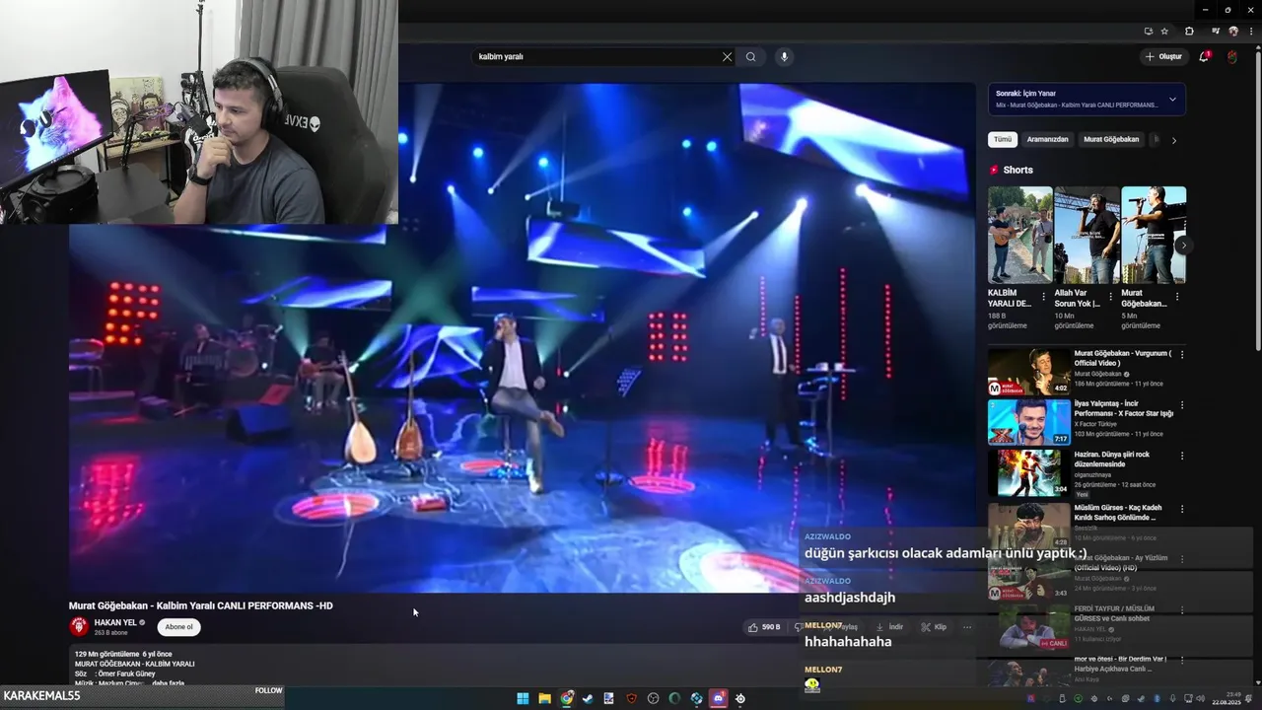Click the 129 Mn görüntüleme text
This screenshot has height=710, width=1262.
tap(106, 654)
